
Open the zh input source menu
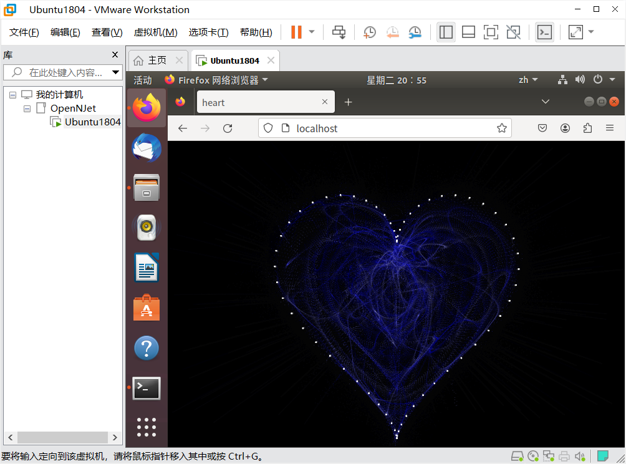coord(527,80)
